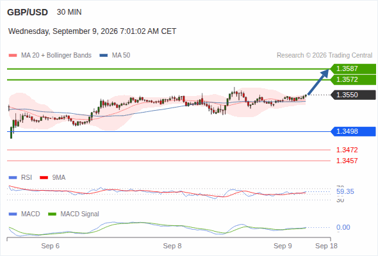Click the MA 50 legend label
The height and width of the screenshot is (256, 378).
tap(121, 56)
